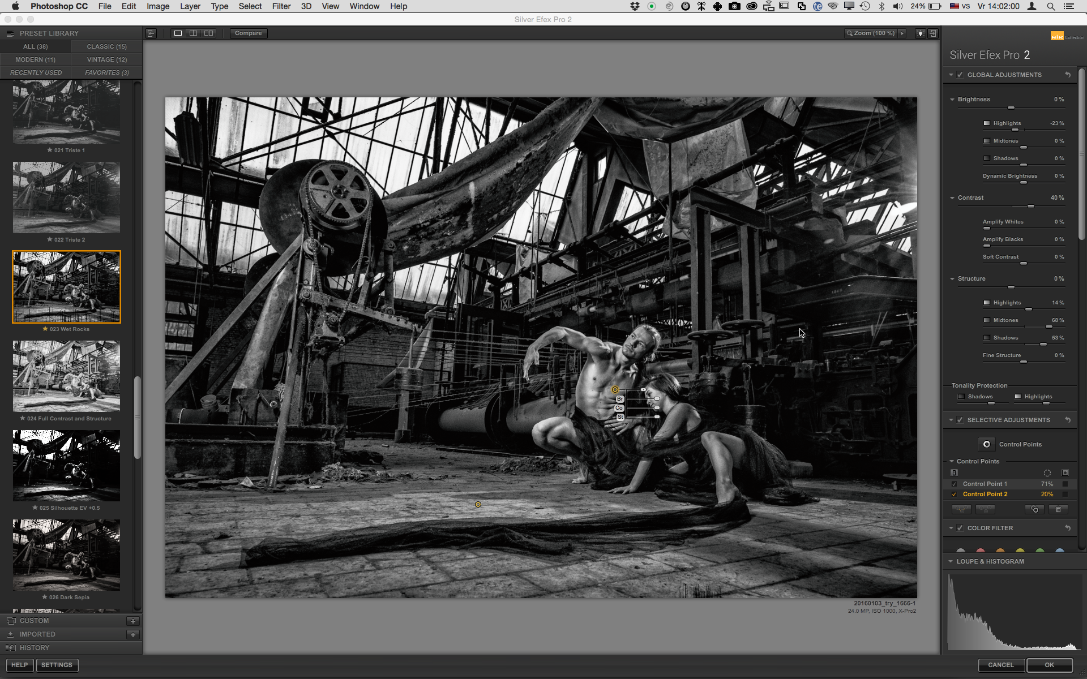Delete selected control point with trash icon
The image size is (1087, 679).
(1058, 510)
